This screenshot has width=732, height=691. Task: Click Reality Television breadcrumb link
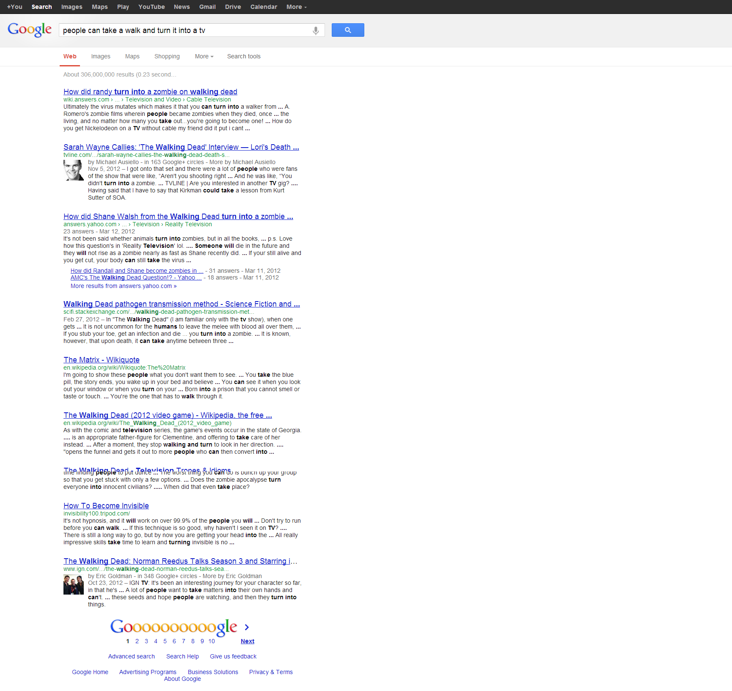pos(188,224)
